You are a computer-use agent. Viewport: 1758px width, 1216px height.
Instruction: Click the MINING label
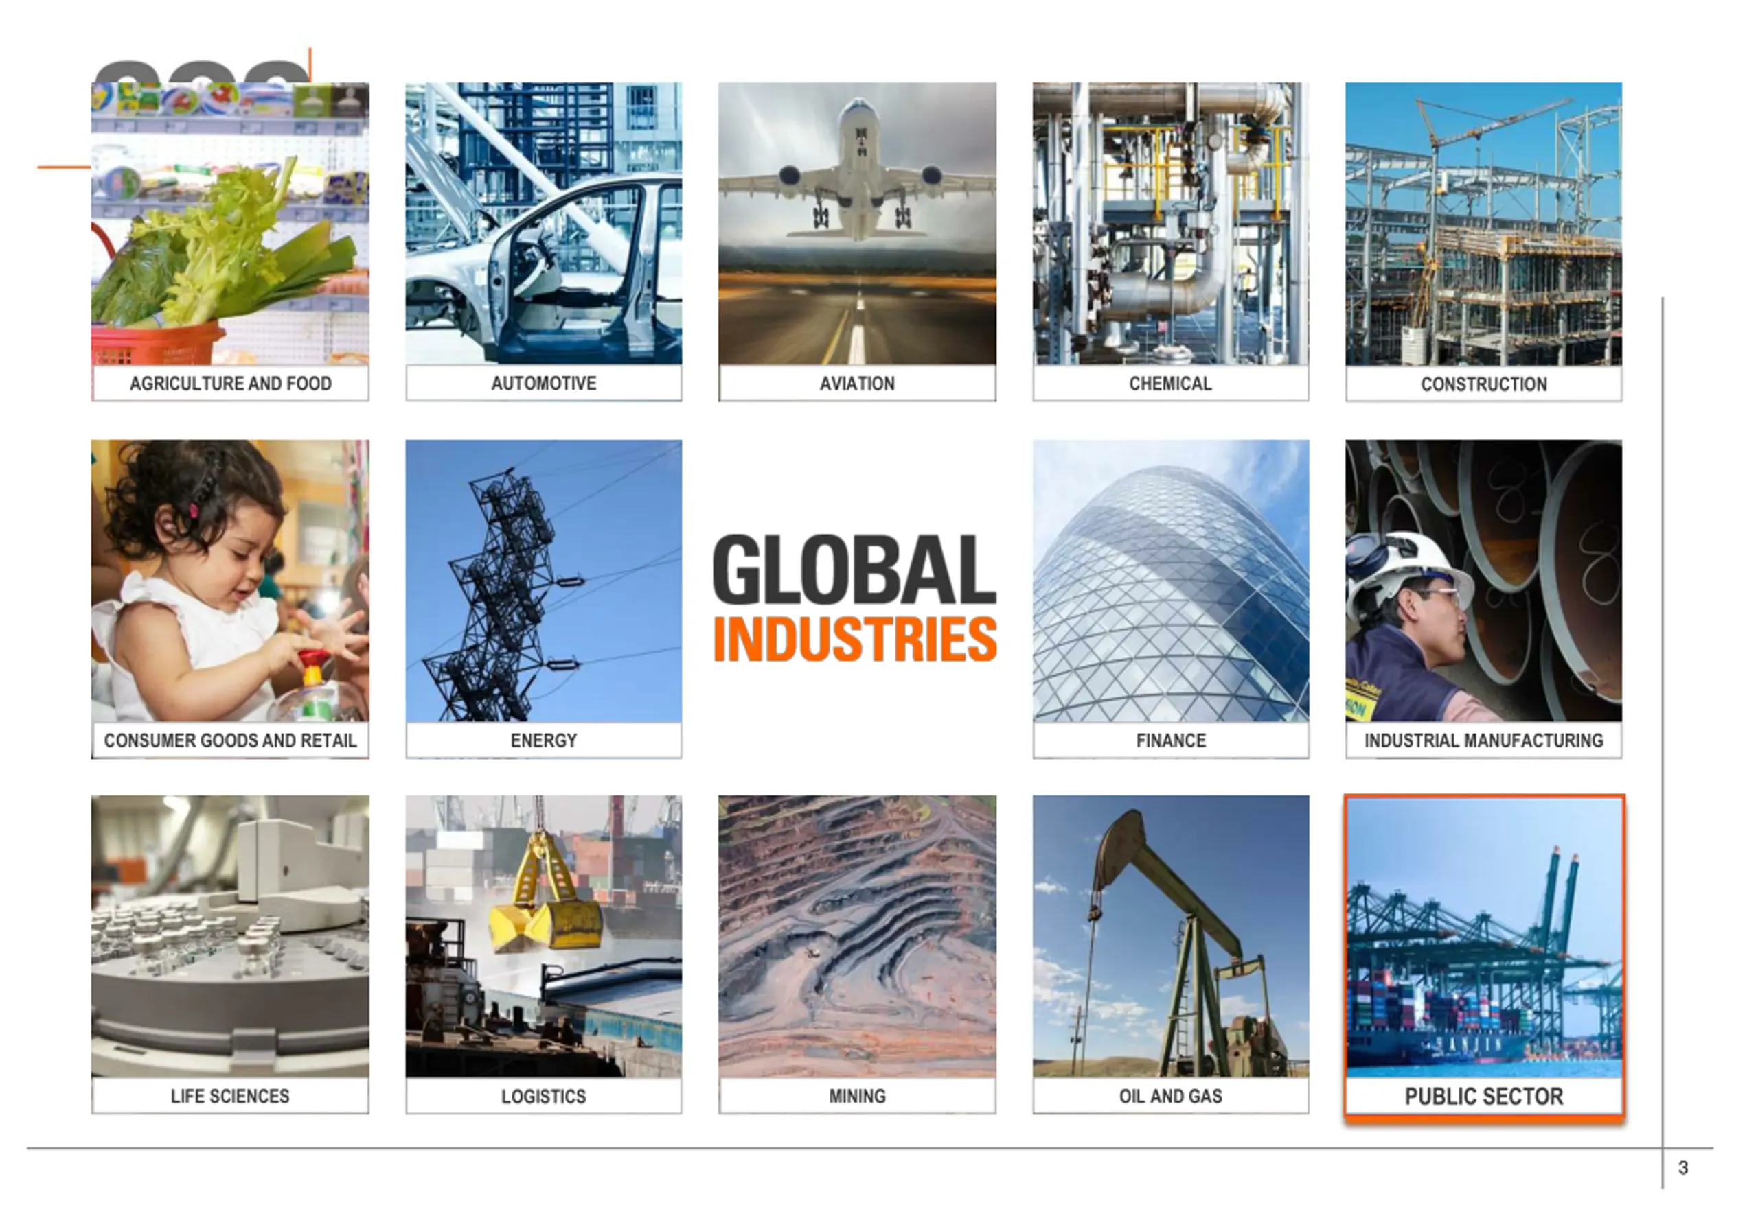(x=857, y=1097)
